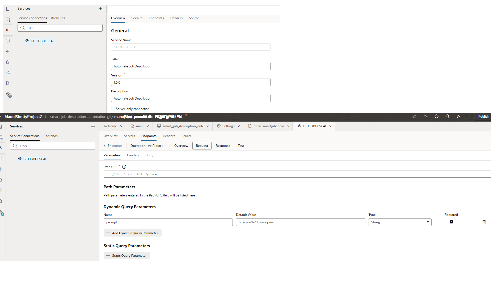Switch to the Response tab

223,146
